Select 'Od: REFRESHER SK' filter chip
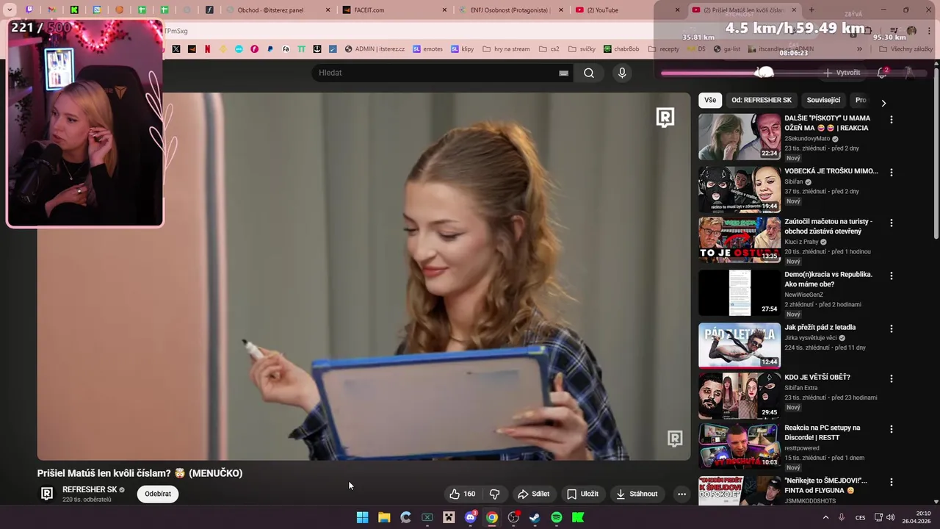 coord(762,100)
